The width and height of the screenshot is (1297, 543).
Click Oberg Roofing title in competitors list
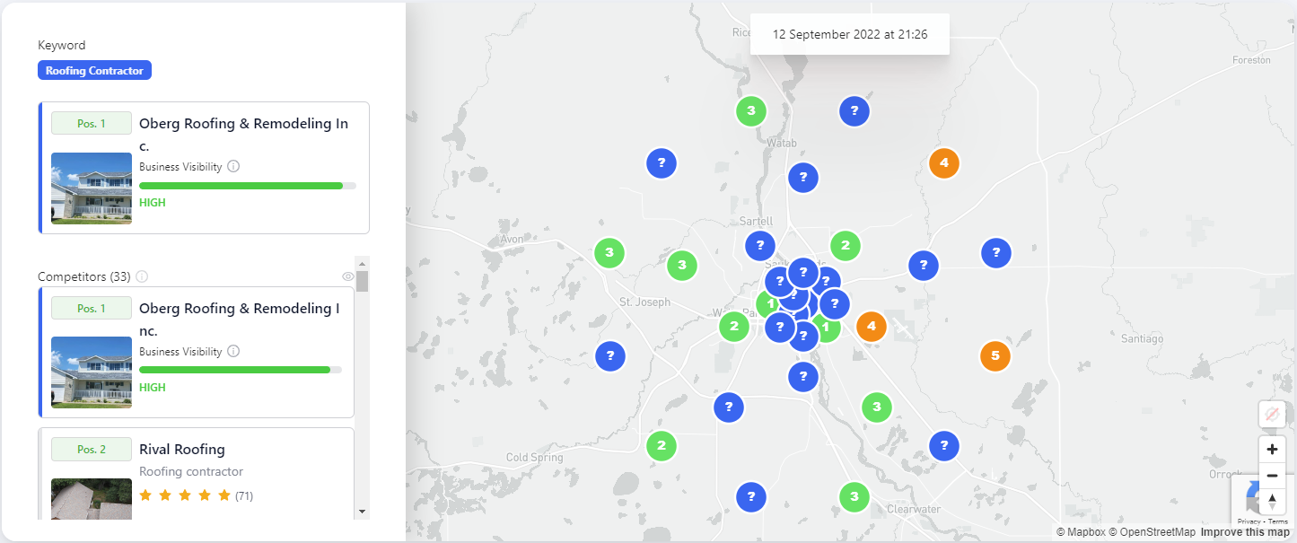[x=240, y=320]
